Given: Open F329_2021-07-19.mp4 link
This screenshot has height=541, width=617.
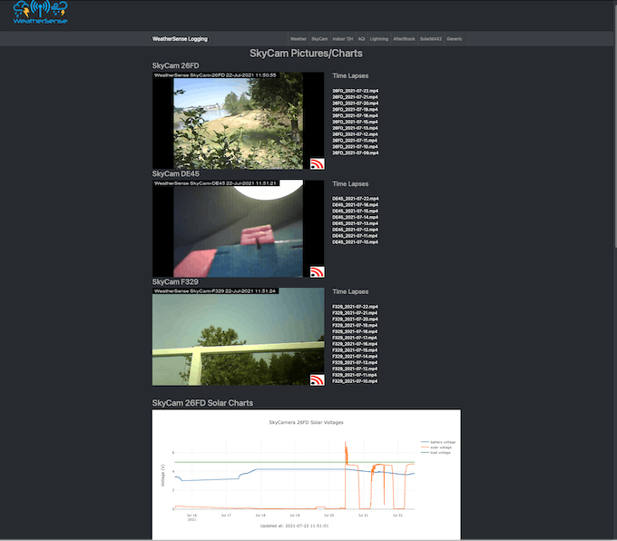Looking at the screenshot, I should click(355, 326).
